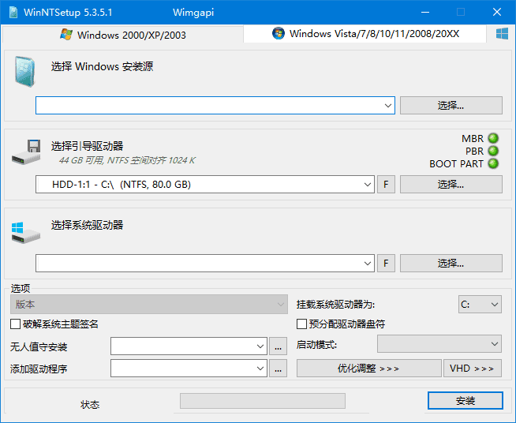Viewport: 516px width, 423px height.
Task: Click the WinNTSetup title bar app icon
Action: [x=13, y=13]
